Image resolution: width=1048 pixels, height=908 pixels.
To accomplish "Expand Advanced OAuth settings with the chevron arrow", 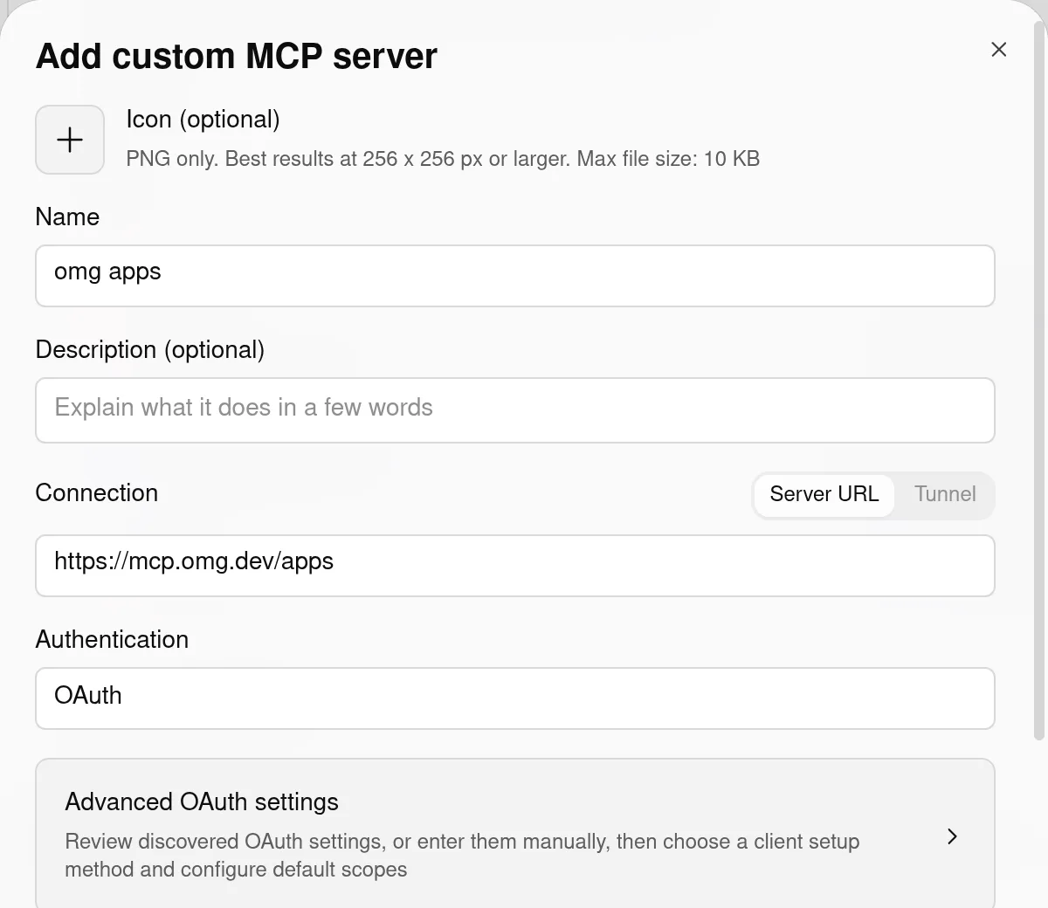I will point(952,836).
